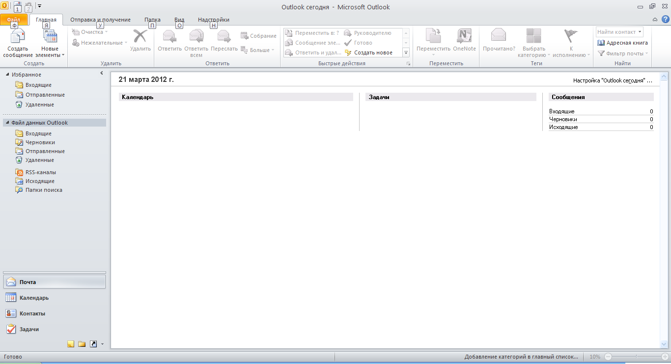671x364 pixels.
Task: Open Фильтр почты dropdown
Action: click(x=623, y=53)
